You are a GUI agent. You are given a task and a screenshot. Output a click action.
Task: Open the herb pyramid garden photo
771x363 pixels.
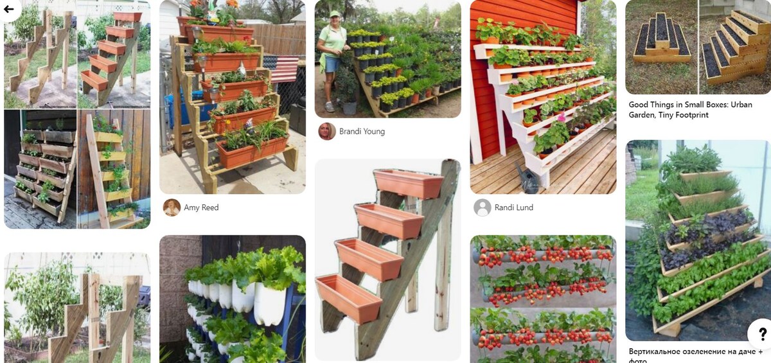point(698,240)
